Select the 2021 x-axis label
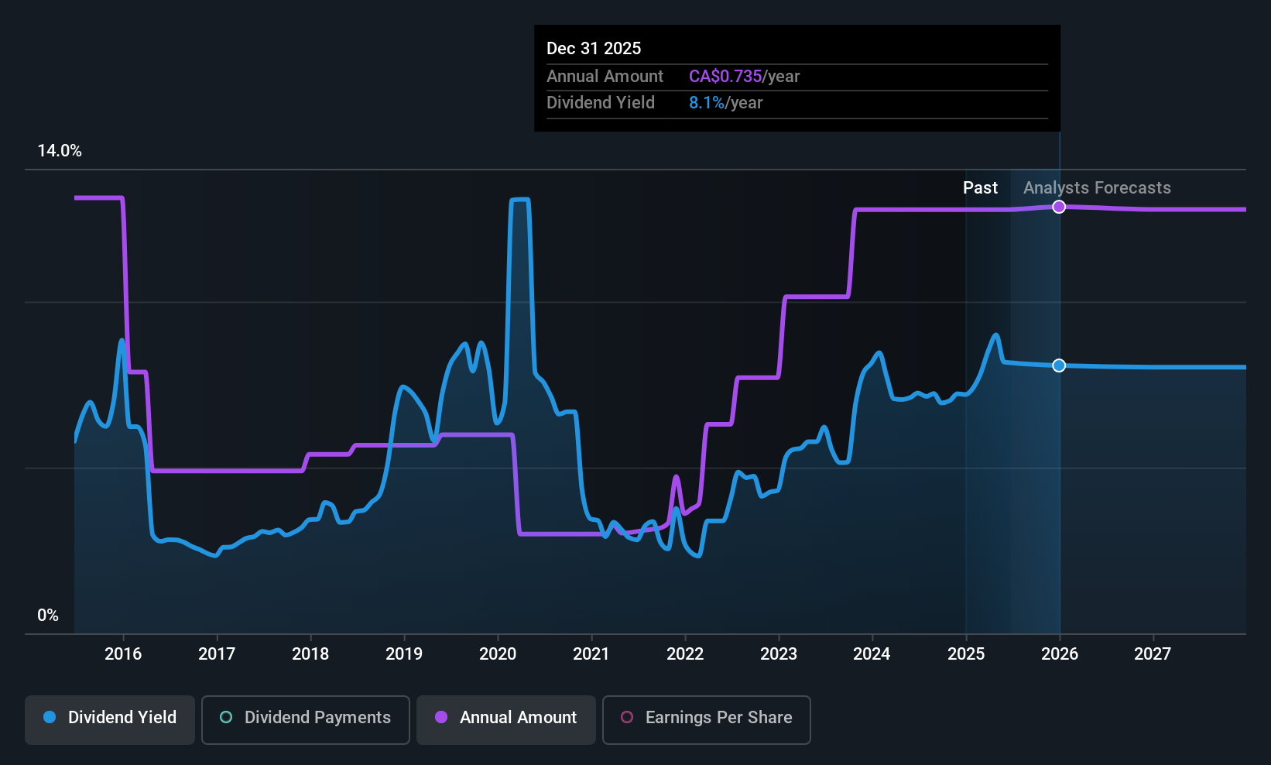This screenshot has width=1271, height=765. pos(591,654)
